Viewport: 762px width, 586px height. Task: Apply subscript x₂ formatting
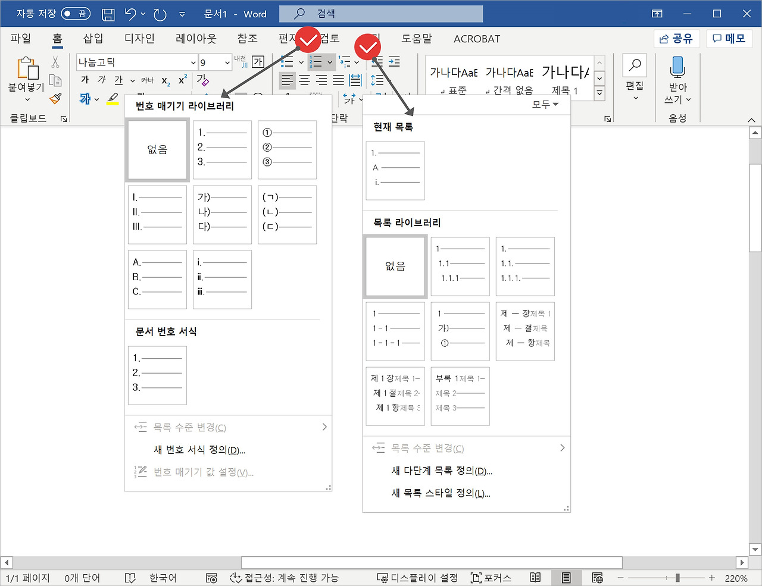(165, 81)
